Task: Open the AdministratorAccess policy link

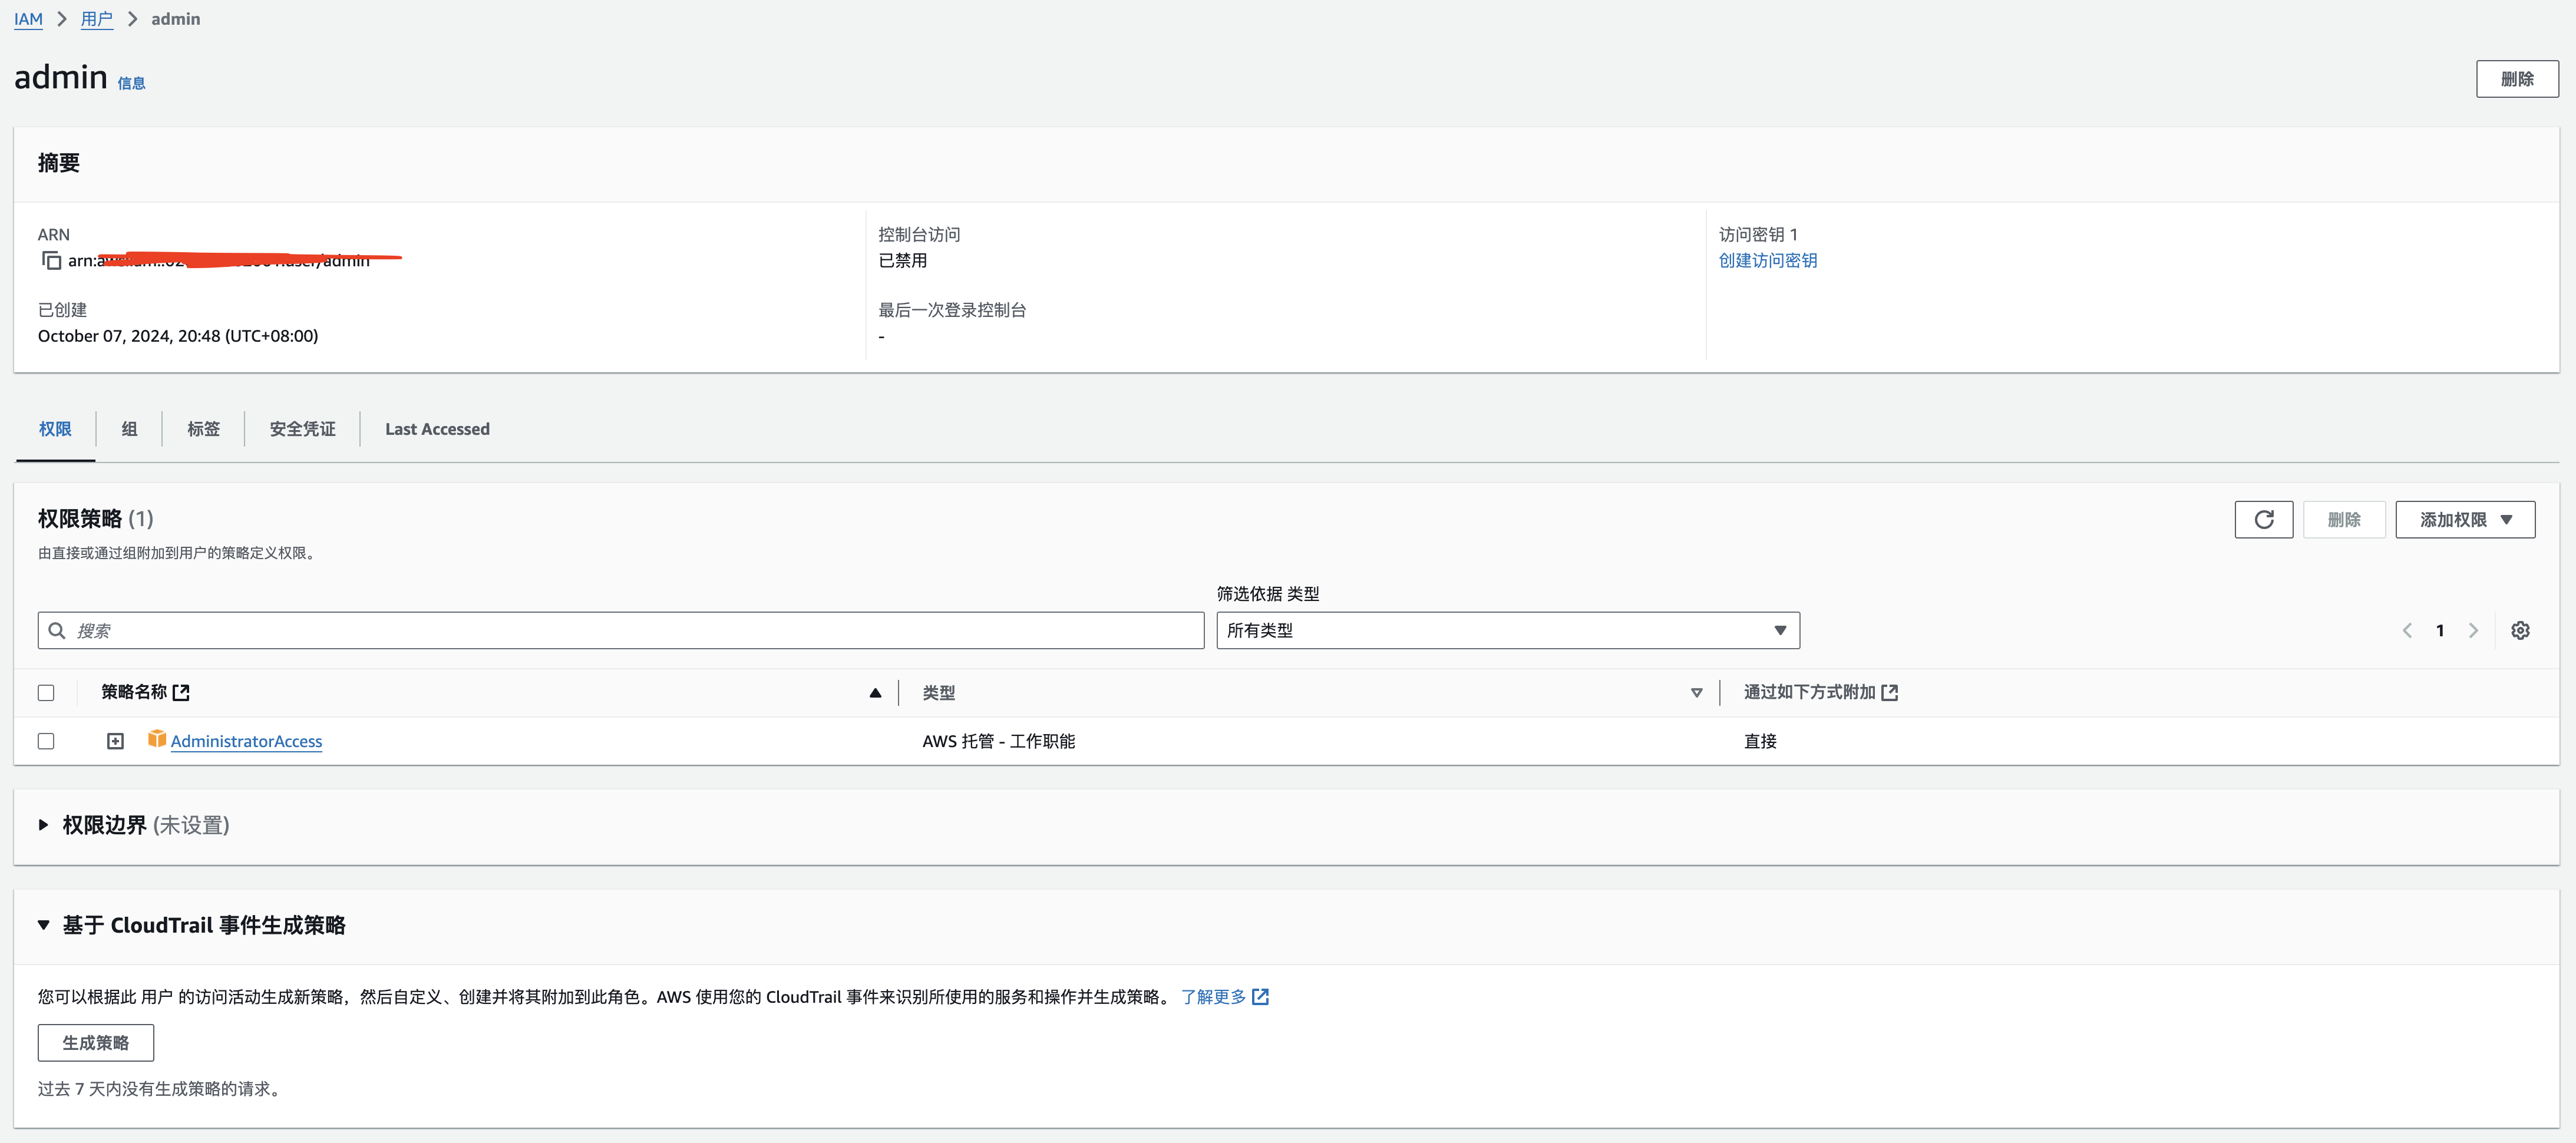Action: (246, 741)
